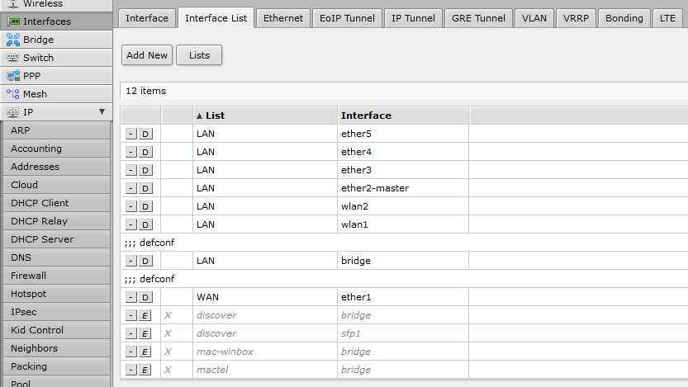Open Kid Control settings
Screen dimensions: 688x387
[x=56, y=330]
